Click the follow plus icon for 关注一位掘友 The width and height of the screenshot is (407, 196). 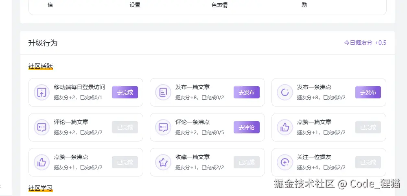click(x=285, y=162)
